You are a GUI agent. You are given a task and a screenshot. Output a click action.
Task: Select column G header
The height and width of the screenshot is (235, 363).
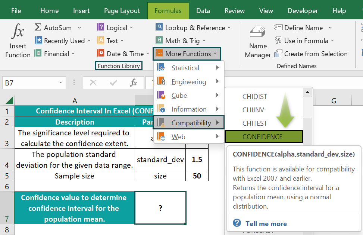click(x=334, y=101)
